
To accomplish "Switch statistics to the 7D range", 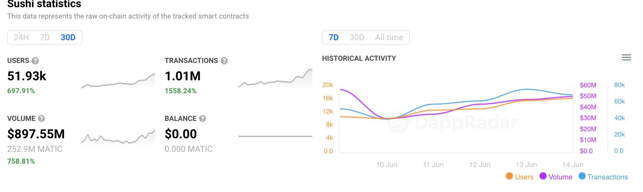I will (45, 38).
